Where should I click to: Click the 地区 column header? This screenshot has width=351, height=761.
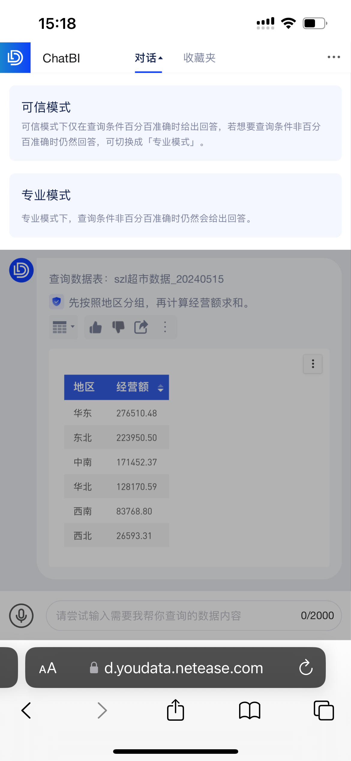click(84, 387)
